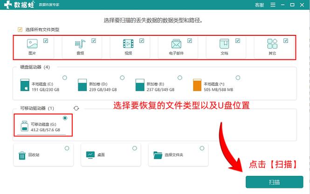Uncheck the 图片 checkbox
Screen dimensions: 310x194
point(46,40)
